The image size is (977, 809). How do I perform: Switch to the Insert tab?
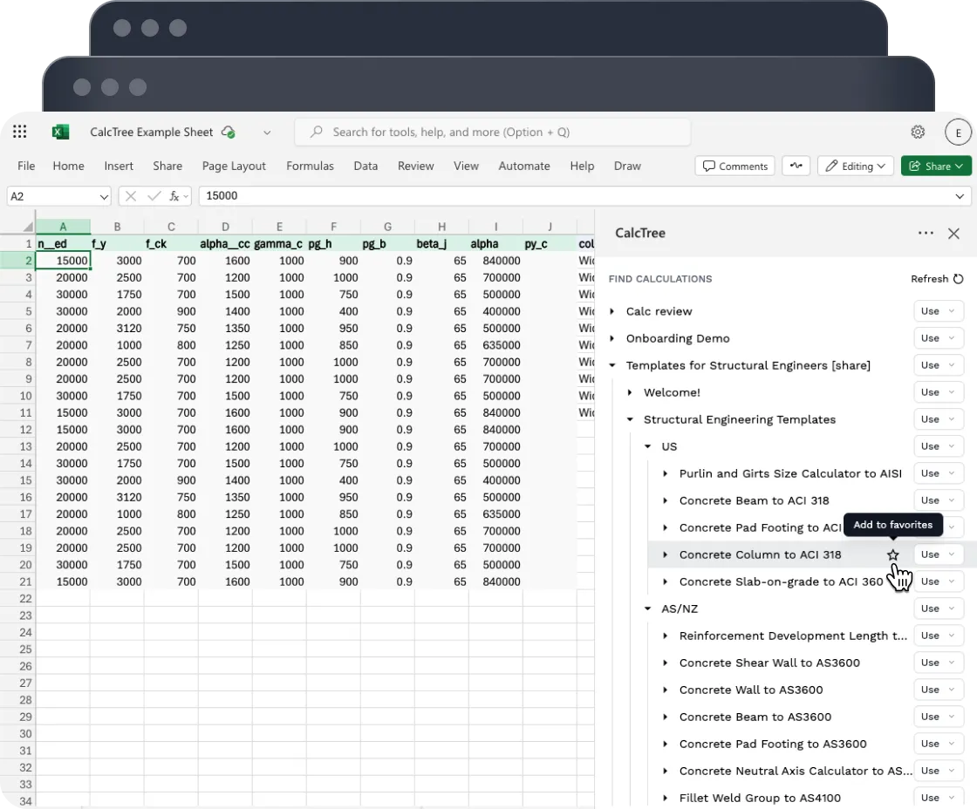pyautogui.click(x=119, y=166)
